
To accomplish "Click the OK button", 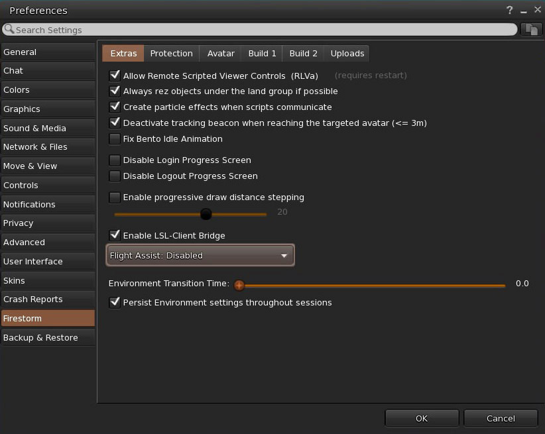I will (422, 418).
